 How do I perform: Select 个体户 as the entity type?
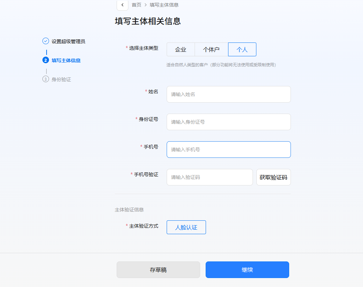click(x=211, y=49)
